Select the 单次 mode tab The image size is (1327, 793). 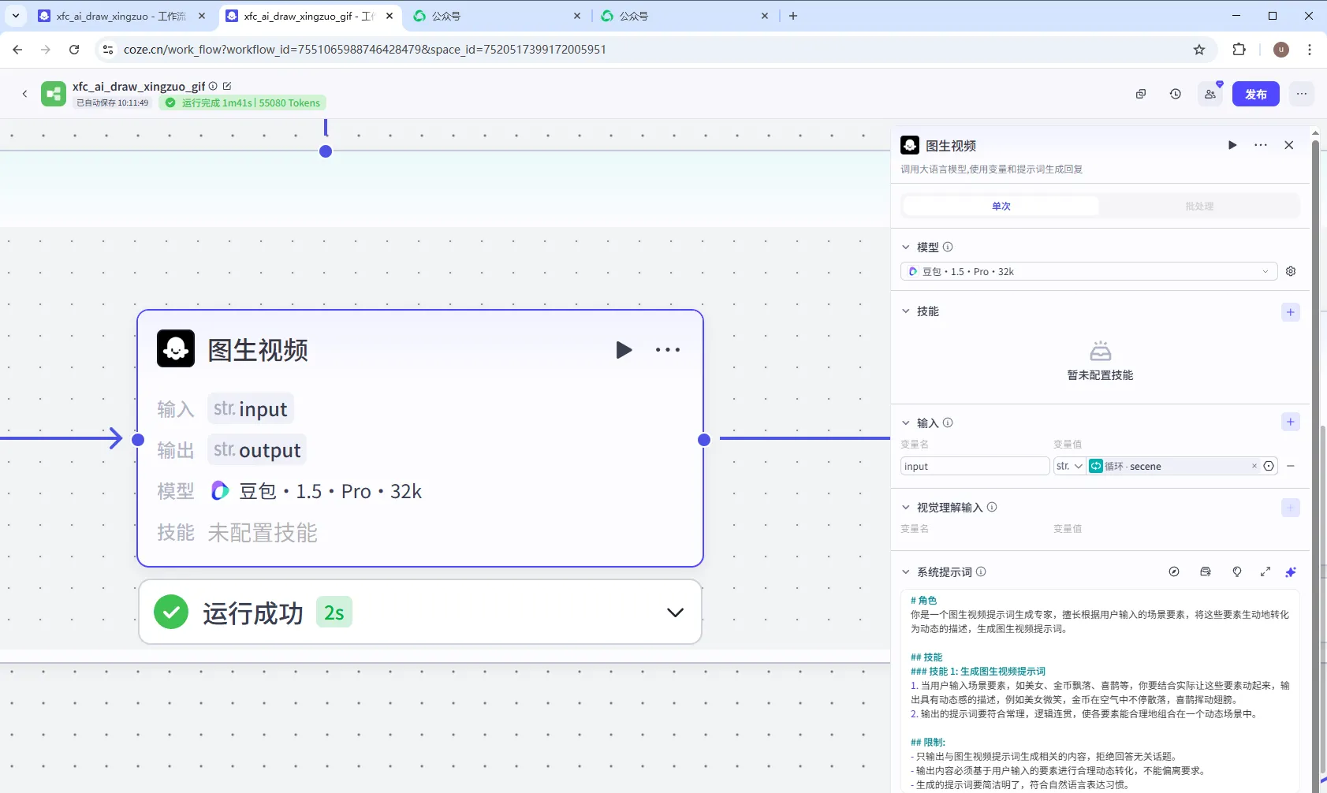1001,206
